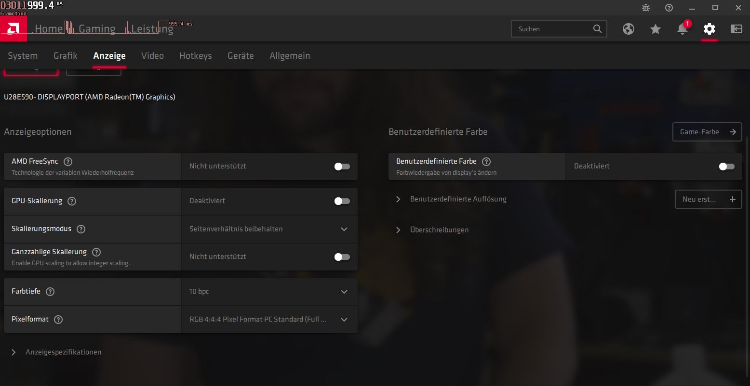Click the Nicht unterstützt text beside AMD FreeSync
This screenshot has width=750, height=386.
pos(218,166)
